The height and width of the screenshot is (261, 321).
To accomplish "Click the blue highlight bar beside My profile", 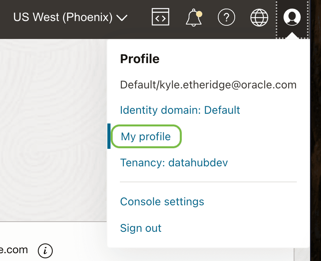I will [109, 136].
